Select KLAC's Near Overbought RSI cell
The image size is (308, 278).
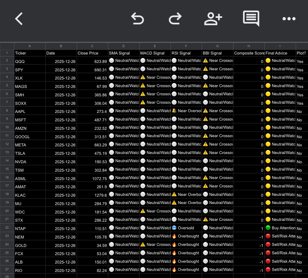pos(186,194)
